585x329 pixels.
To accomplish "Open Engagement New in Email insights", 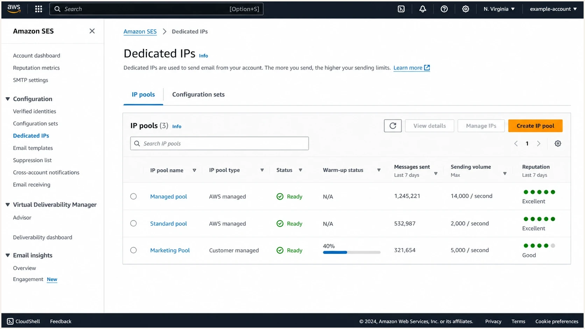I will (35, 279).
